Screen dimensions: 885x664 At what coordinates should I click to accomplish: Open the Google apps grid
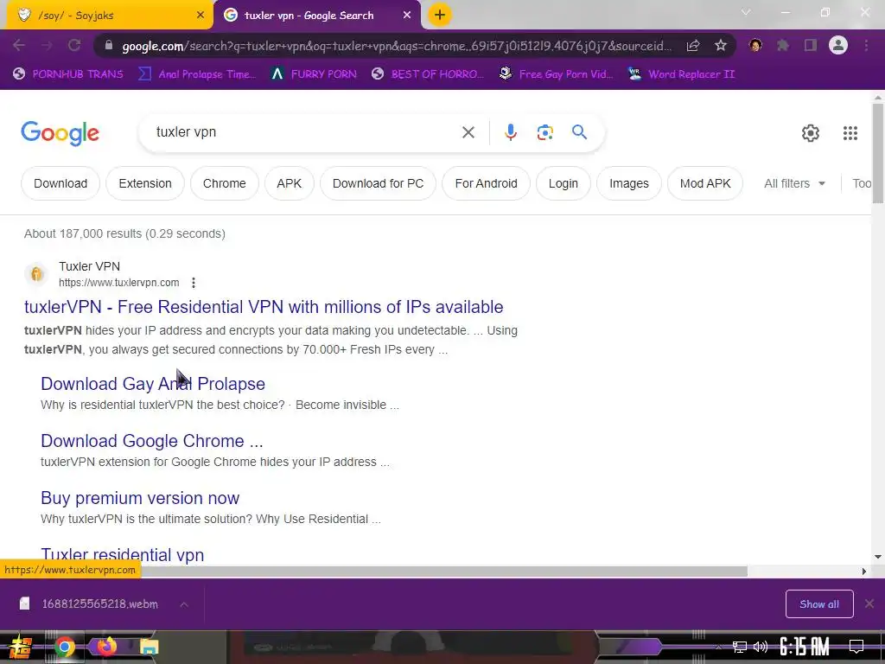(850, 132)
